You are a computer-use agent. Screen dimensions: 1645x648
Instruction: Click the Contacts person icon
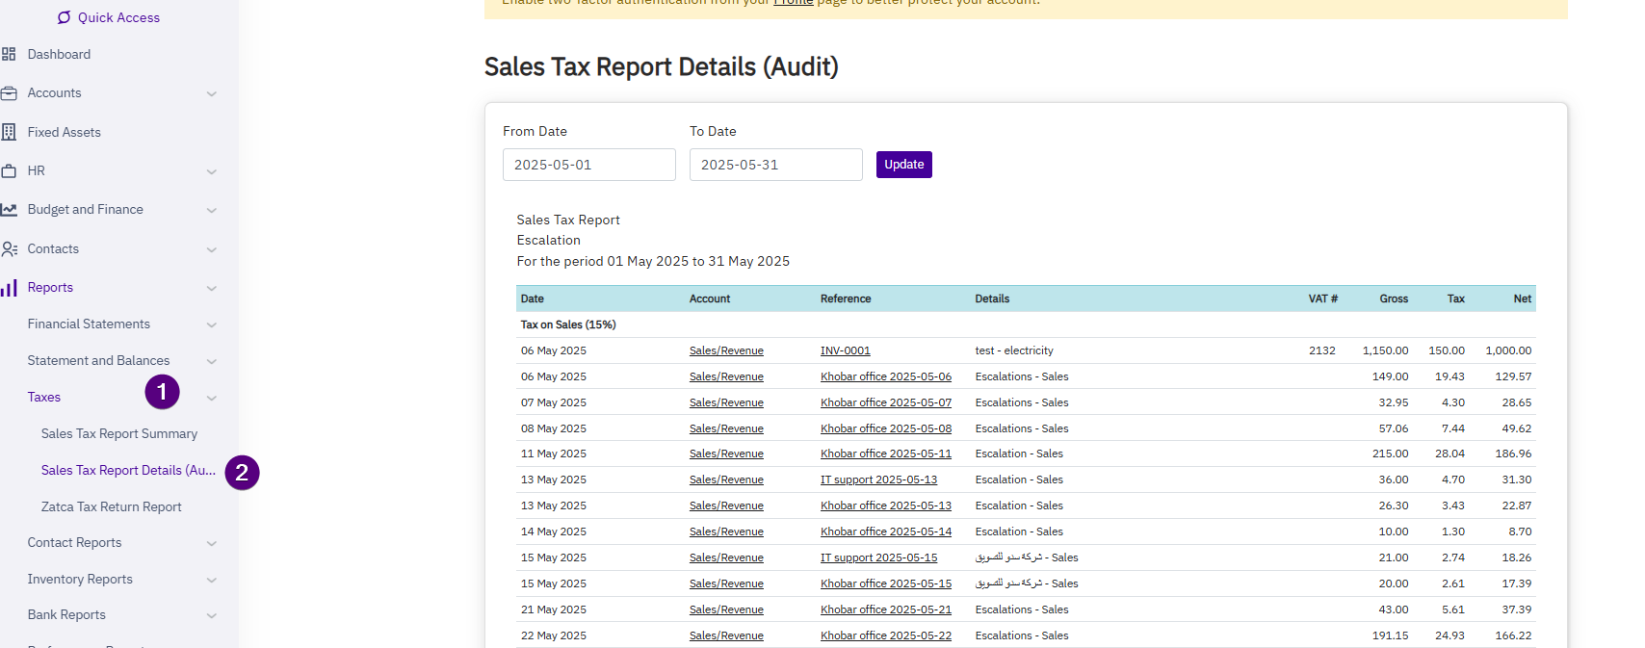point(9,249)
